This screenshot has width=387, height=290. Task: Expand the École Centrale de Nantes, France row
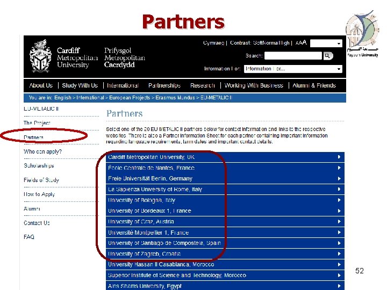pyautogui.click(x=225, y=168)
